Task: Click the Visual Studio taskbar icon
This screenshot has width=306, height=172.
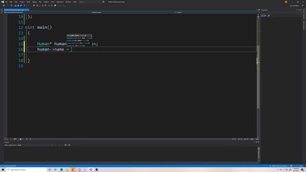Action: (x=91, y=170)
